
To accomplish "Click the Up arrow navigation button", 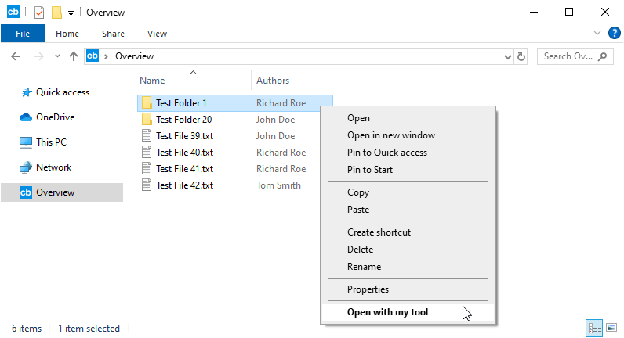I will [74, 56].
